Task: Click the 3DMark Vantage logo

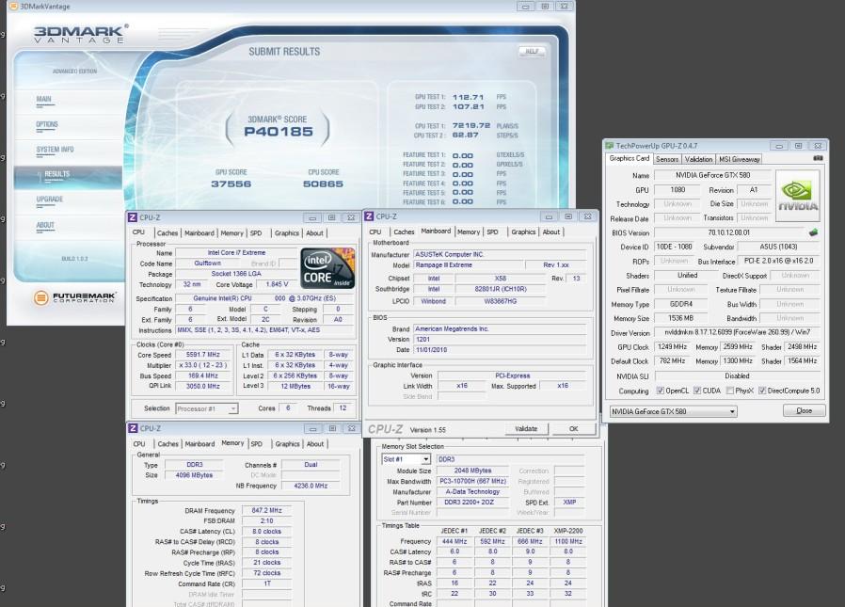Action: [80, 34]
